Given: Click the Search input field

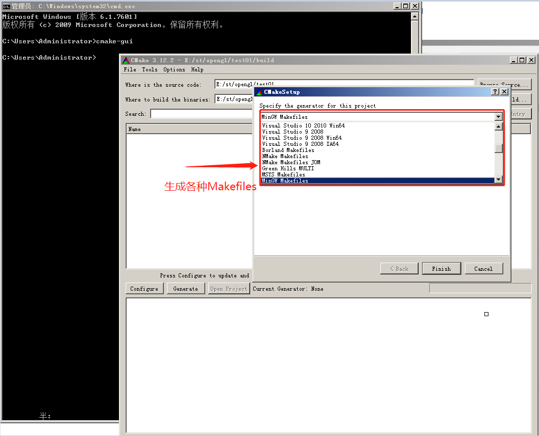Looking at the screenshot, I should 202,114.
